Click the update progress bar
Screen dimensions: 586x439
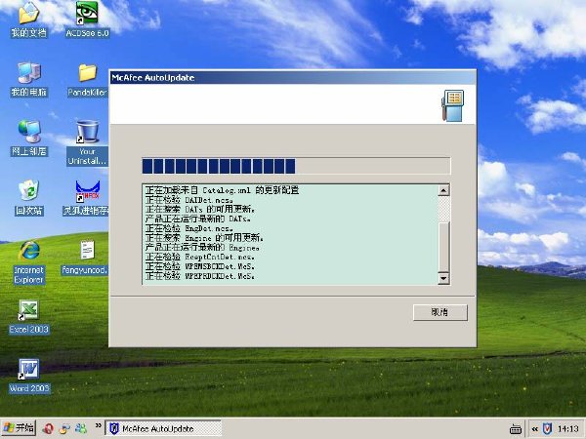(x=296, y=166)
